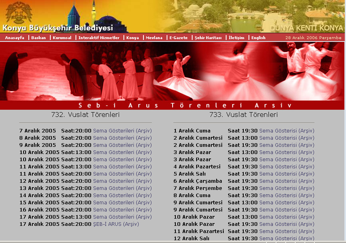Go to the Kurumsal section
346x243 pixels.
pyautogui.click(x=62, y=38)
